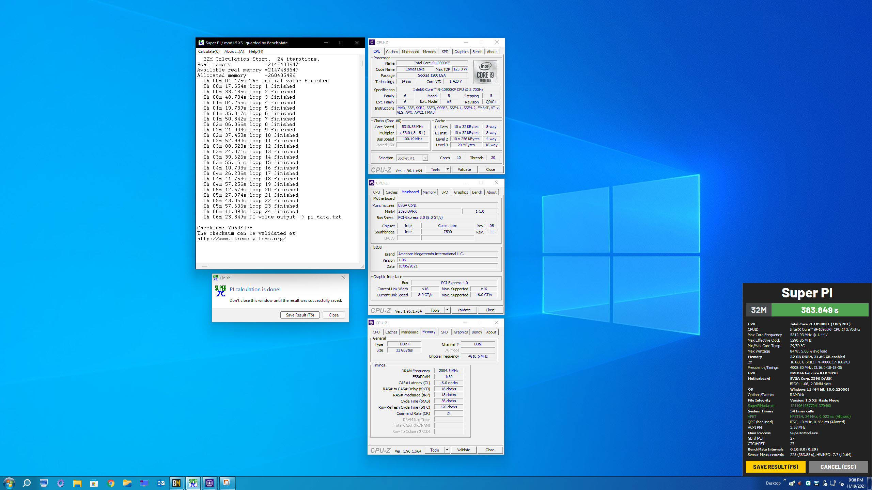Viewport: 872px width, 490px height.
Task: Expand the Desktop toolbar chevron
Action: [x=784, y=480]
